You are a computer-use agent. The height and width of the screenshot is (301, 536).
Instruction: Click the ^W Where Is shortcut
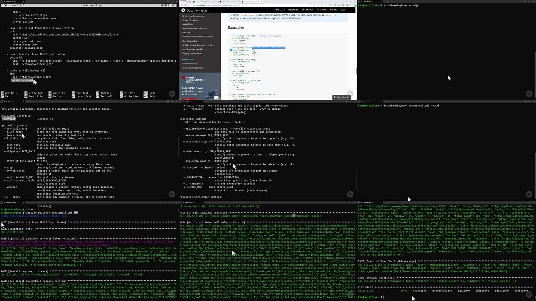[x=57, y=93]
